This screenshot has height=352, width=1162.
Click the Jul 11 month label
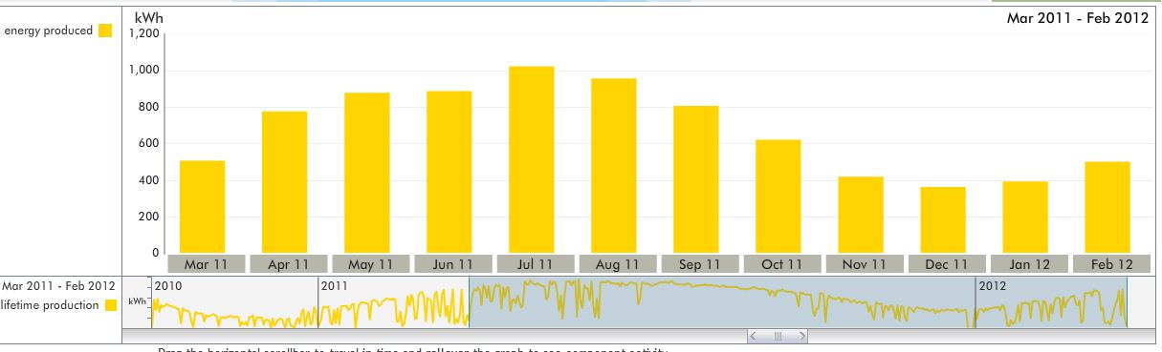pyautogui.click(x=536, y=264)
